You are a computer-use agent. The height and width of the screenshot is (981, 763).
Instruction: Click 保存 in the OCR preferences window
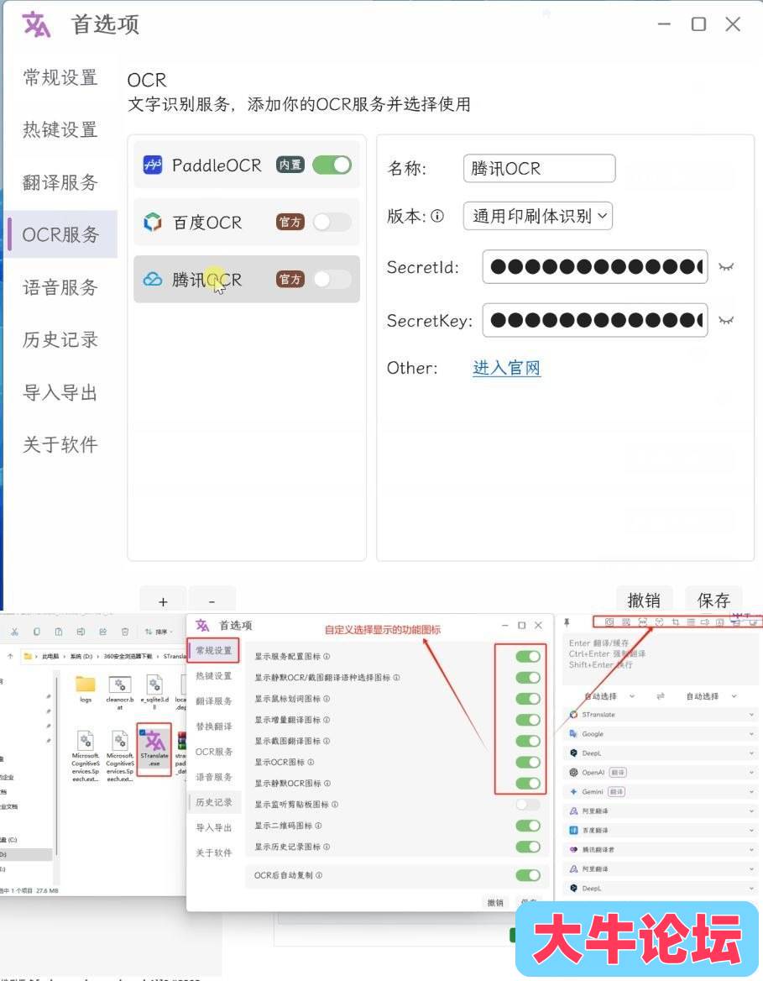(713, 600)
